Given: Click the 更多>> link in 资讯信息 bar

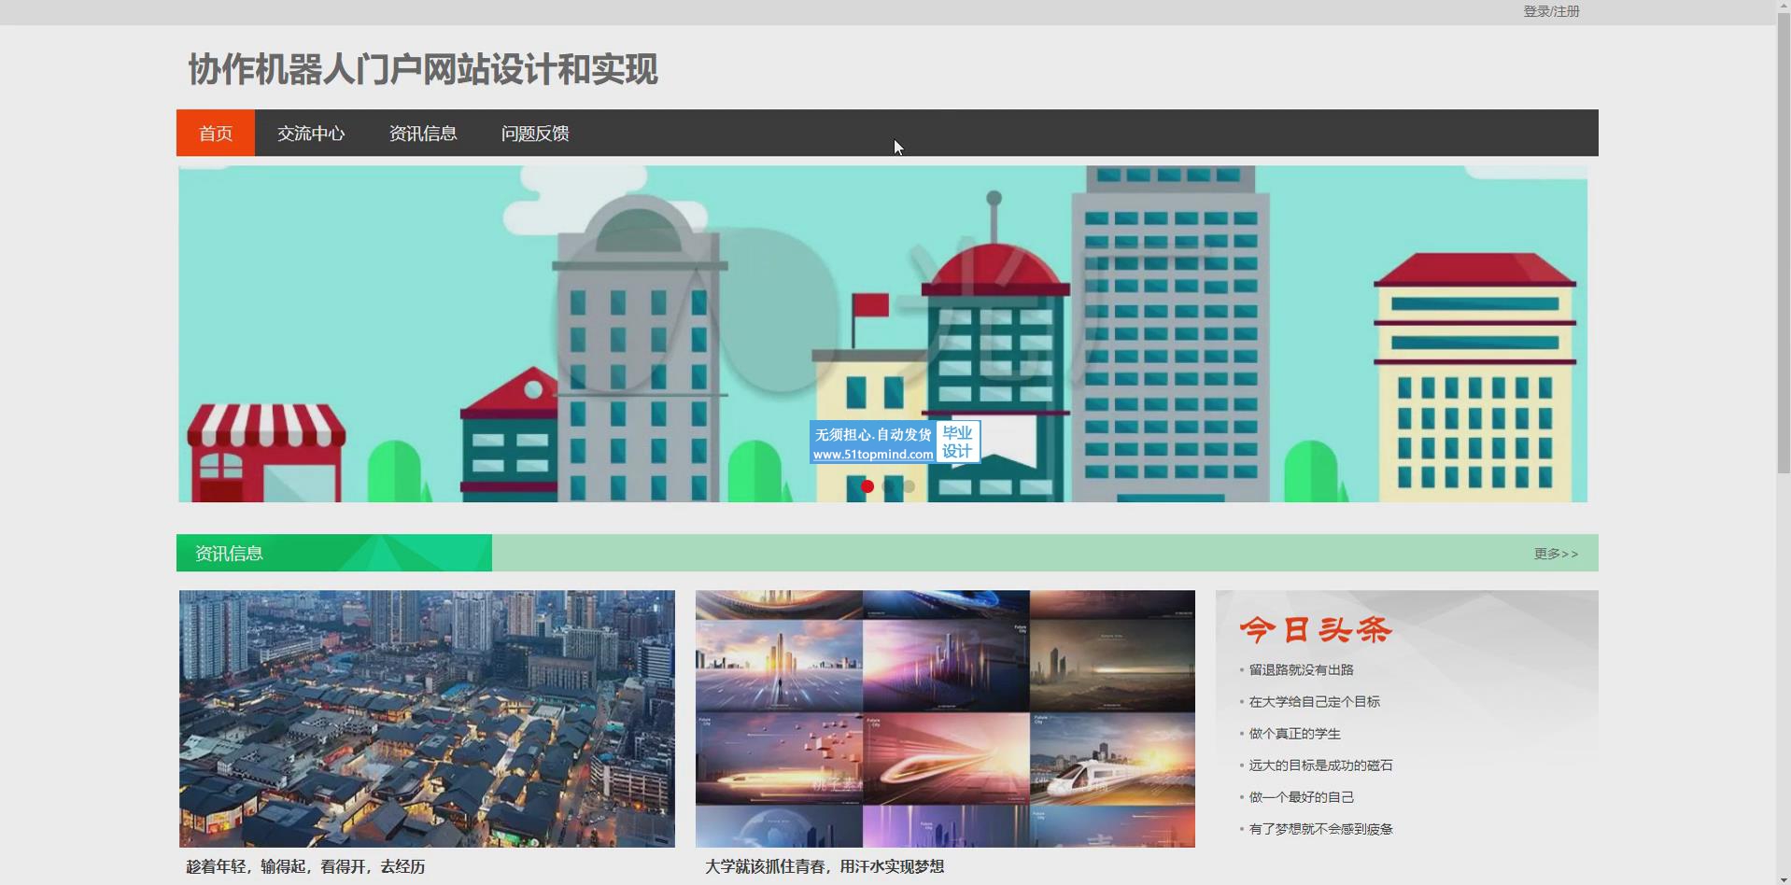Looking at the screenshot, I should (1556, 554).
